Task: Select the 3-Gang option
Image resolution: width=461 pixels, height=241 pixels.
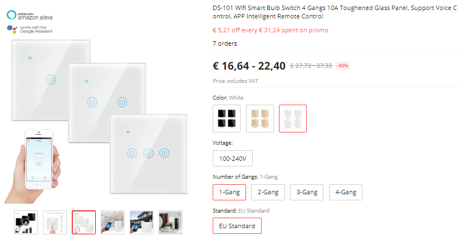Action: click(307, 192)
